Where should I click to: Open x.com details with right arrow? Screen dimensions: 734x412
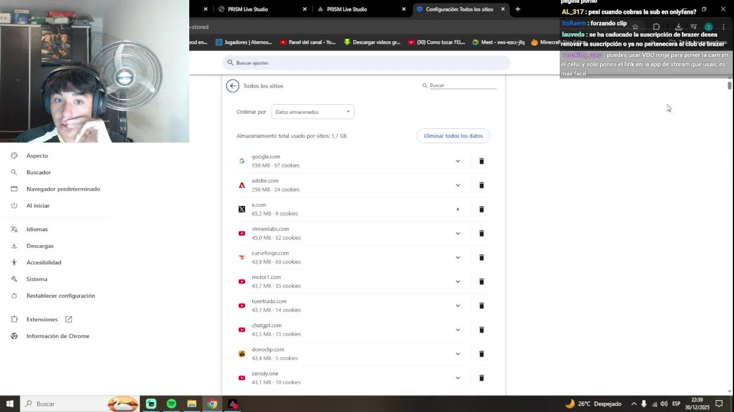458,209
